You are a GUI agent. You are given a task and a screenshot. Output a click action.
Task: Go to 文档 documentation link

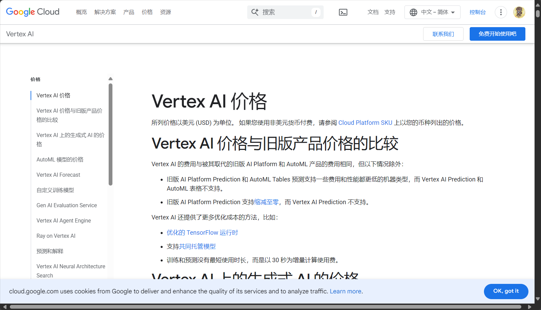[x=373, y=12]
